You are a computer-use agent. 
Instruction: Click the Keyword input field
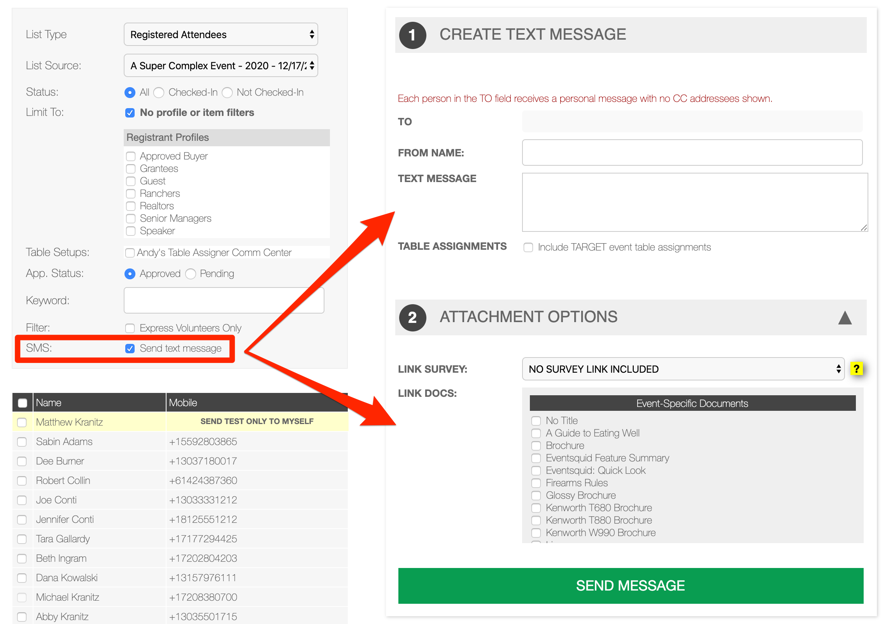[224, 300]
